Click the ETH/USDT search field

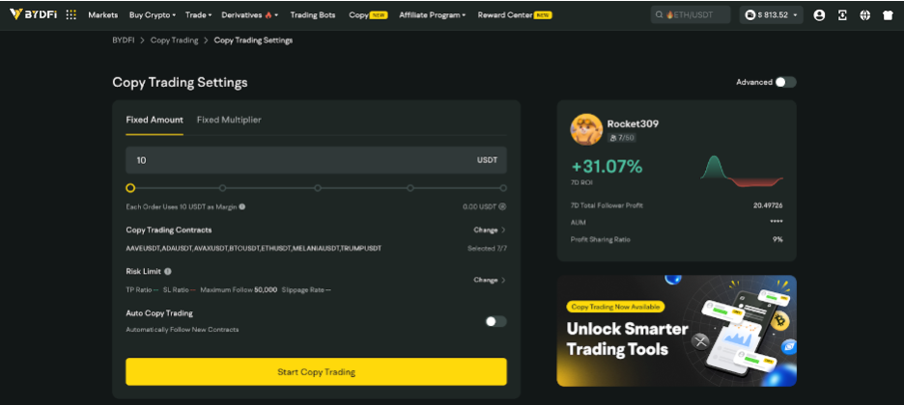coord(691,15)
